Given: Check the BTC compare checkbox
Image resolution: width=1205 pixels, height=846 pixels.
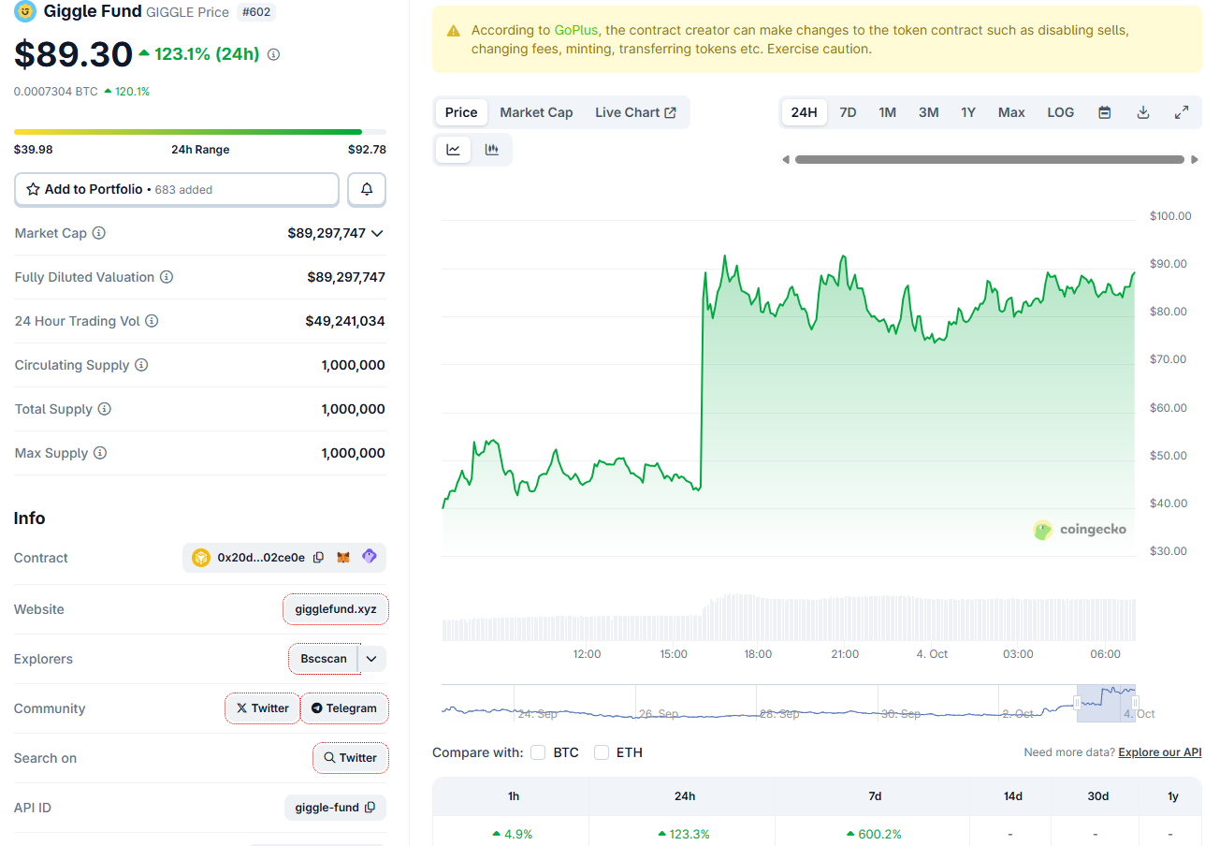Looking at the screenshot, I should coord(538,752).
